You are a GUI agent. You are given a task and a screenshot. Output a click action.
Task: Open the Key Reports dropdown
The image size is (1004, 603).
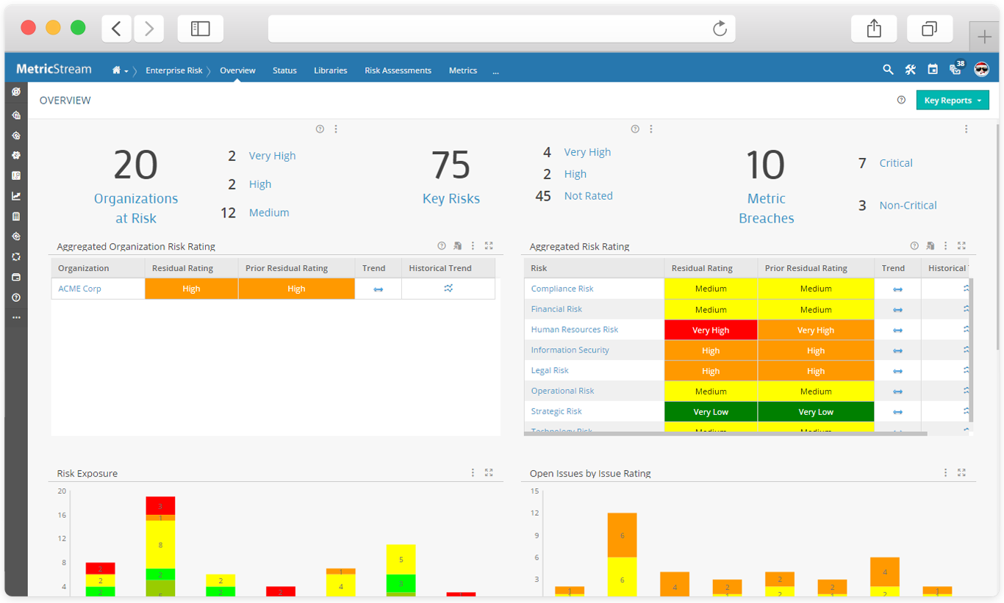coord(953,99)
